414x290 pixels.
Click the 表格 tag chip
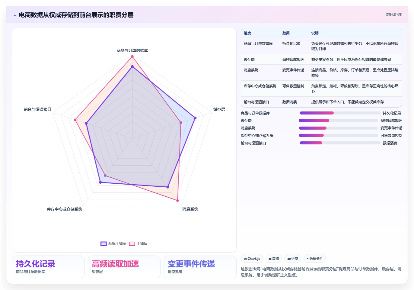point(274,259)
